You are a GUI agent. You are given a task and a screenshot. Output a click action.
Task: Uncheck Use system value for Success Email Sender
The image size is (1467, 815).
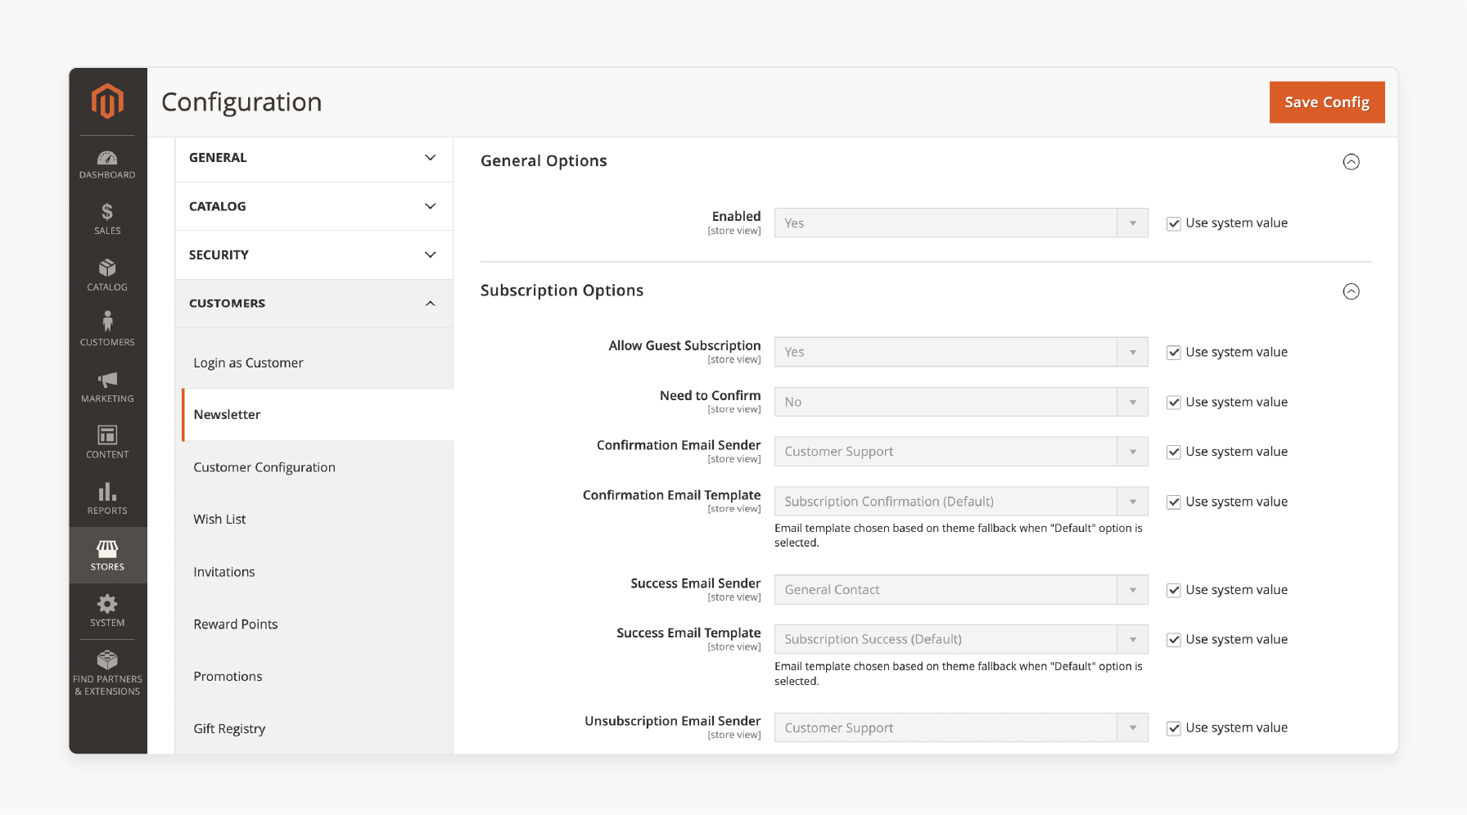tap(1173, 591)
